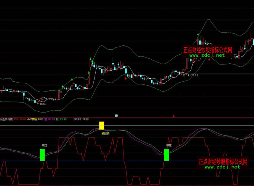Open the upper www.zdcj.net link

207,55
